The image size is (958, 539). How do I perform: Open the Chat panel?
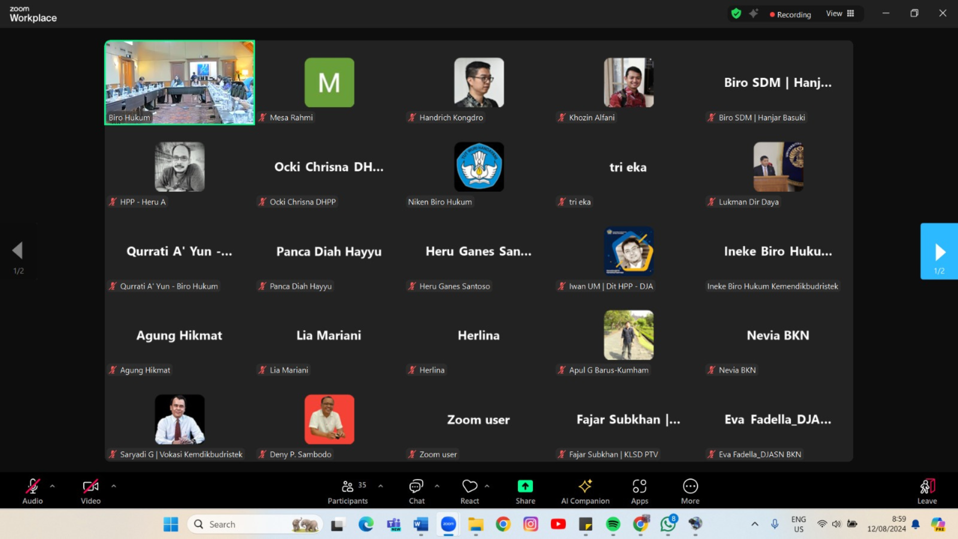pyautogui.click(x=417, y=491)
